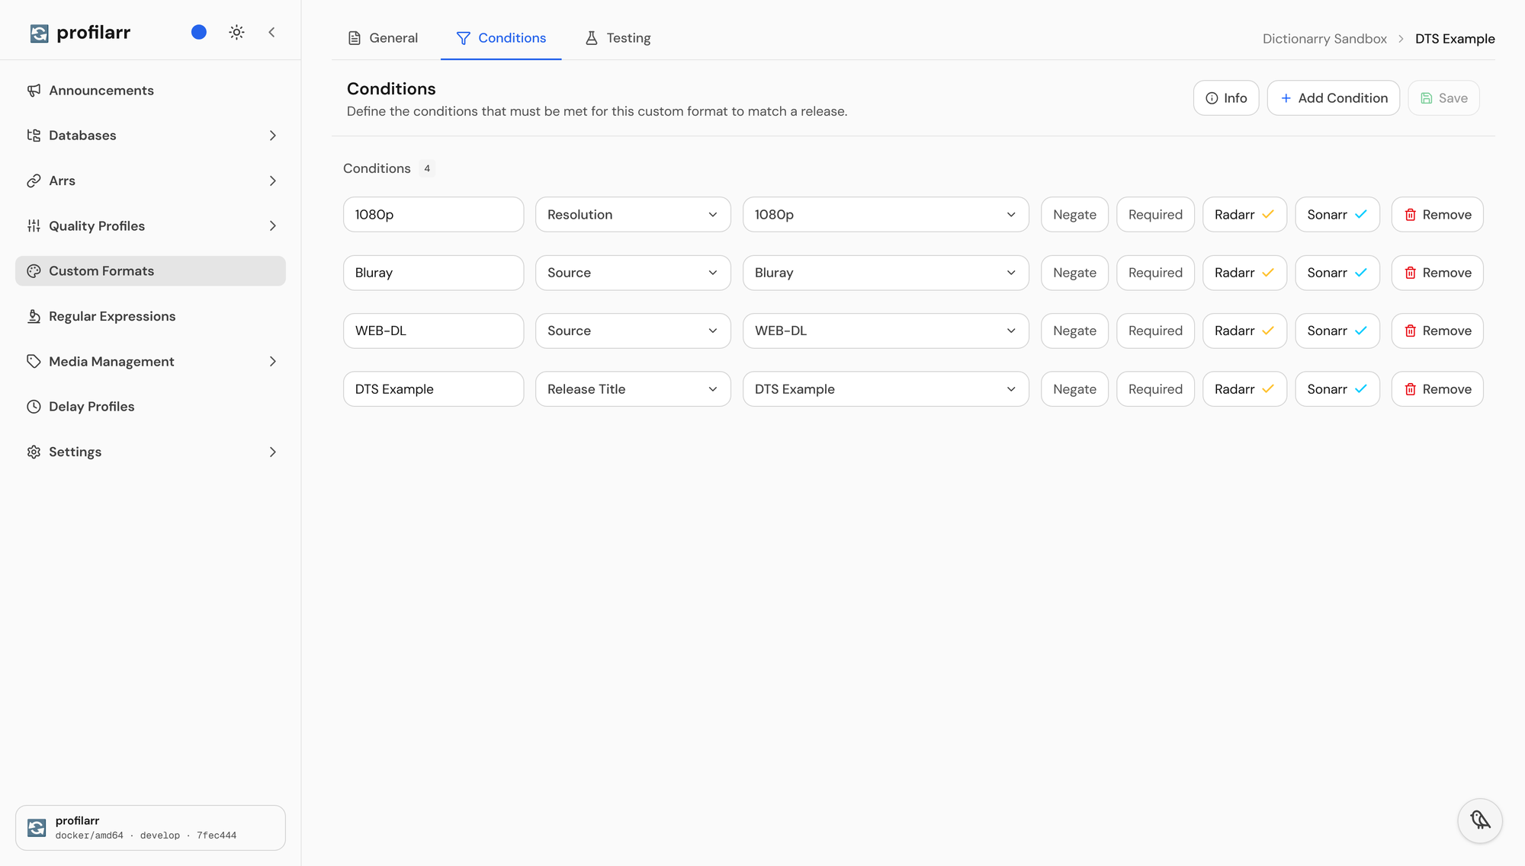Edit the DTS Example name field
This screenshot has width=1525, height=866.
[433, 389]
